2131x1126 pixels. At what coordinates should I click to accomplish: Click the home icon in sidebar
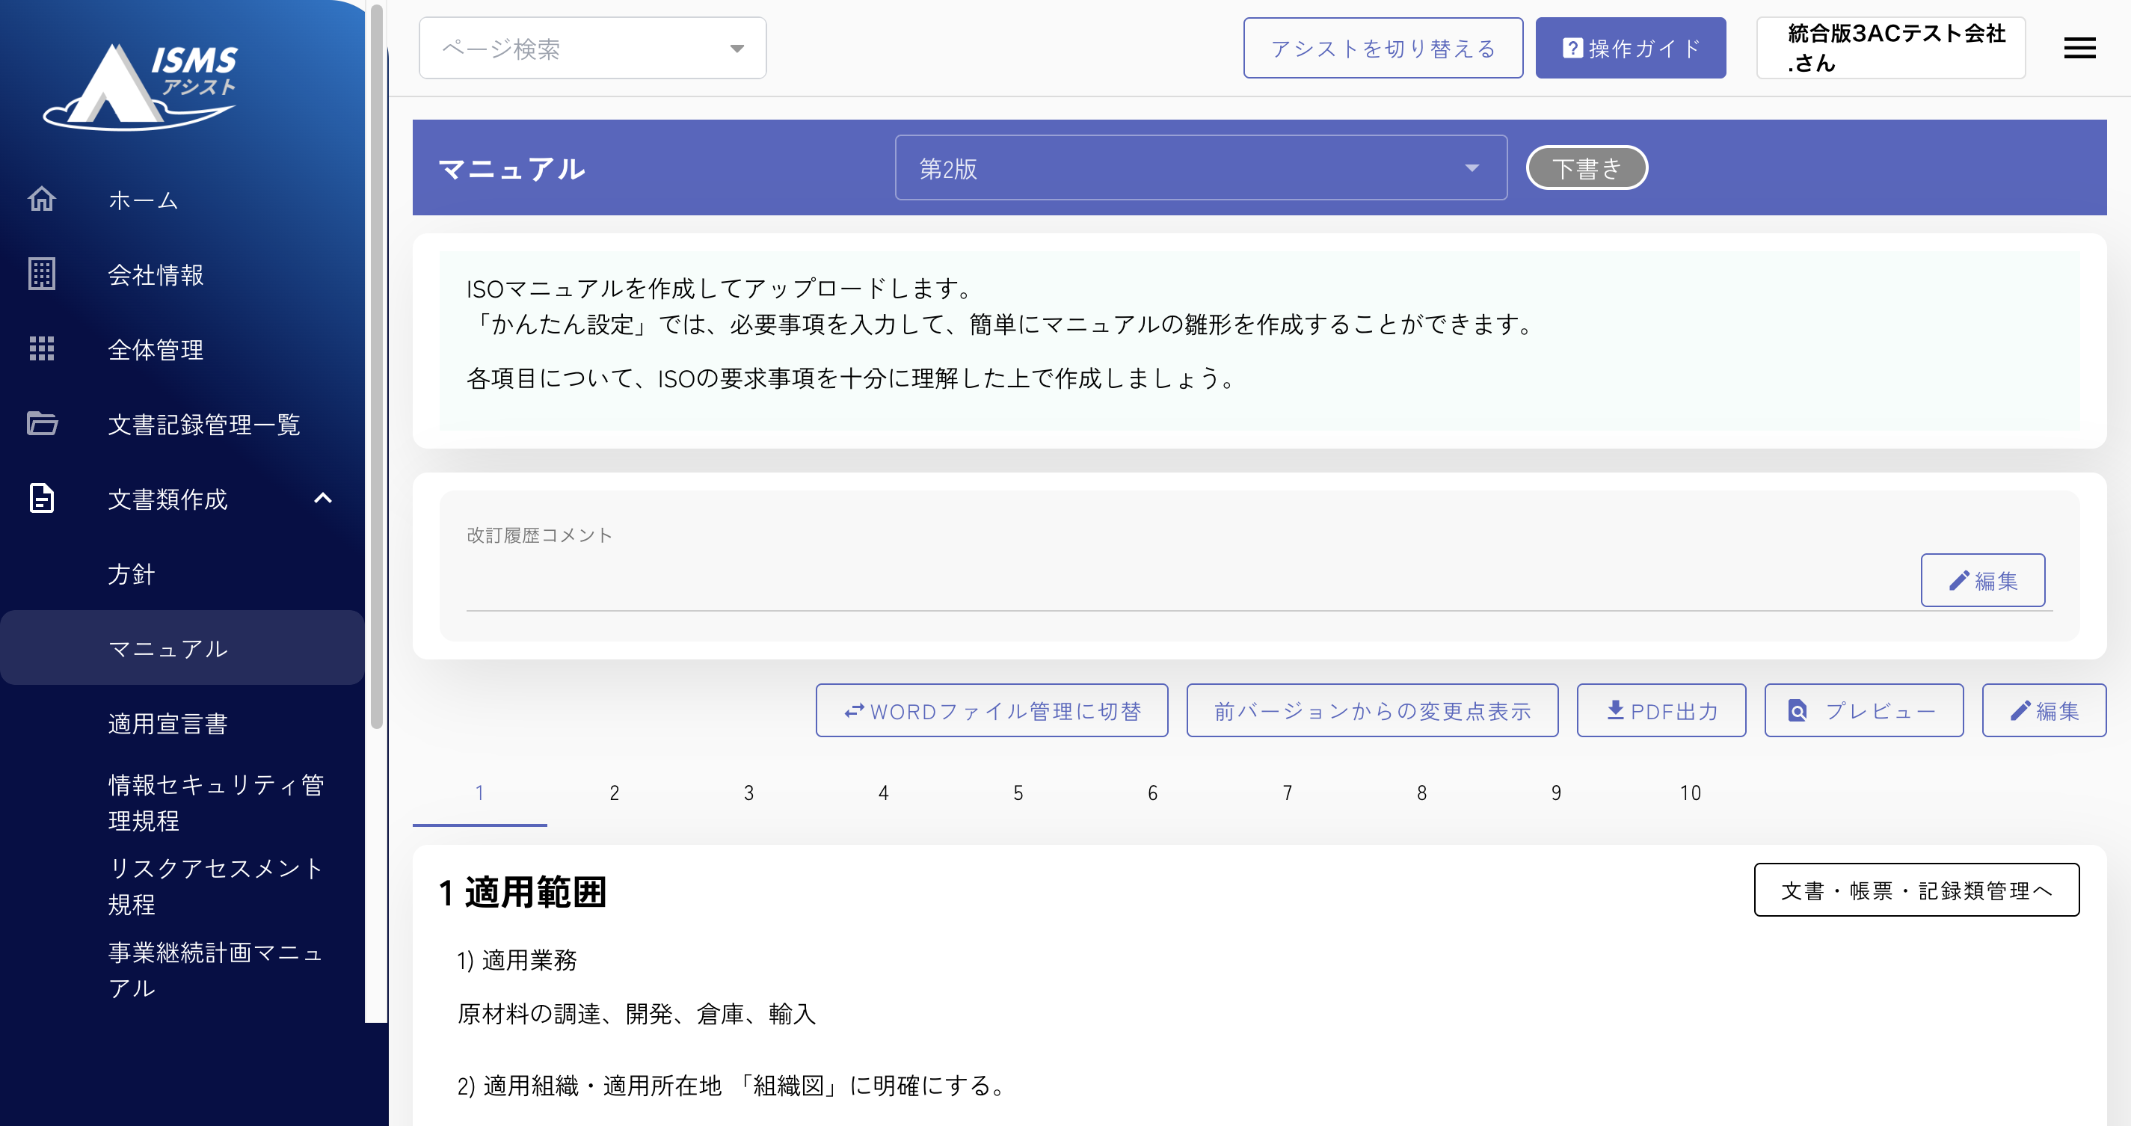point(41,200)
